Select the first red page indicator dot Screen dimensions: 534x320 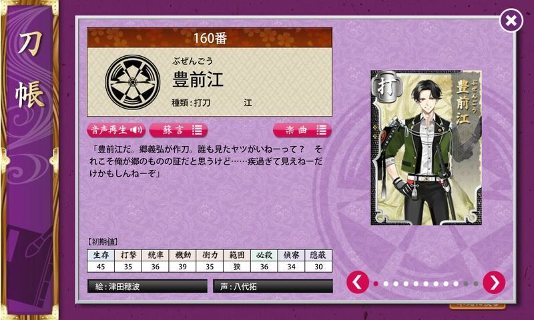click(x=376, y=283)
